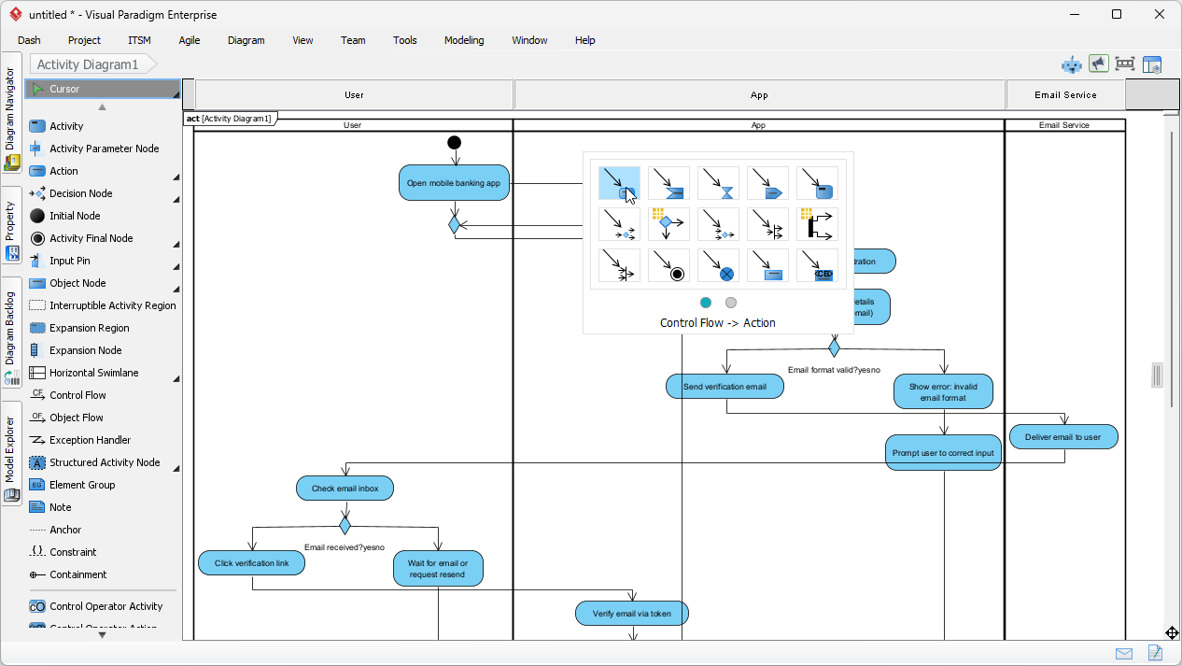Open the Model Explorer side tab

[11, 454]
